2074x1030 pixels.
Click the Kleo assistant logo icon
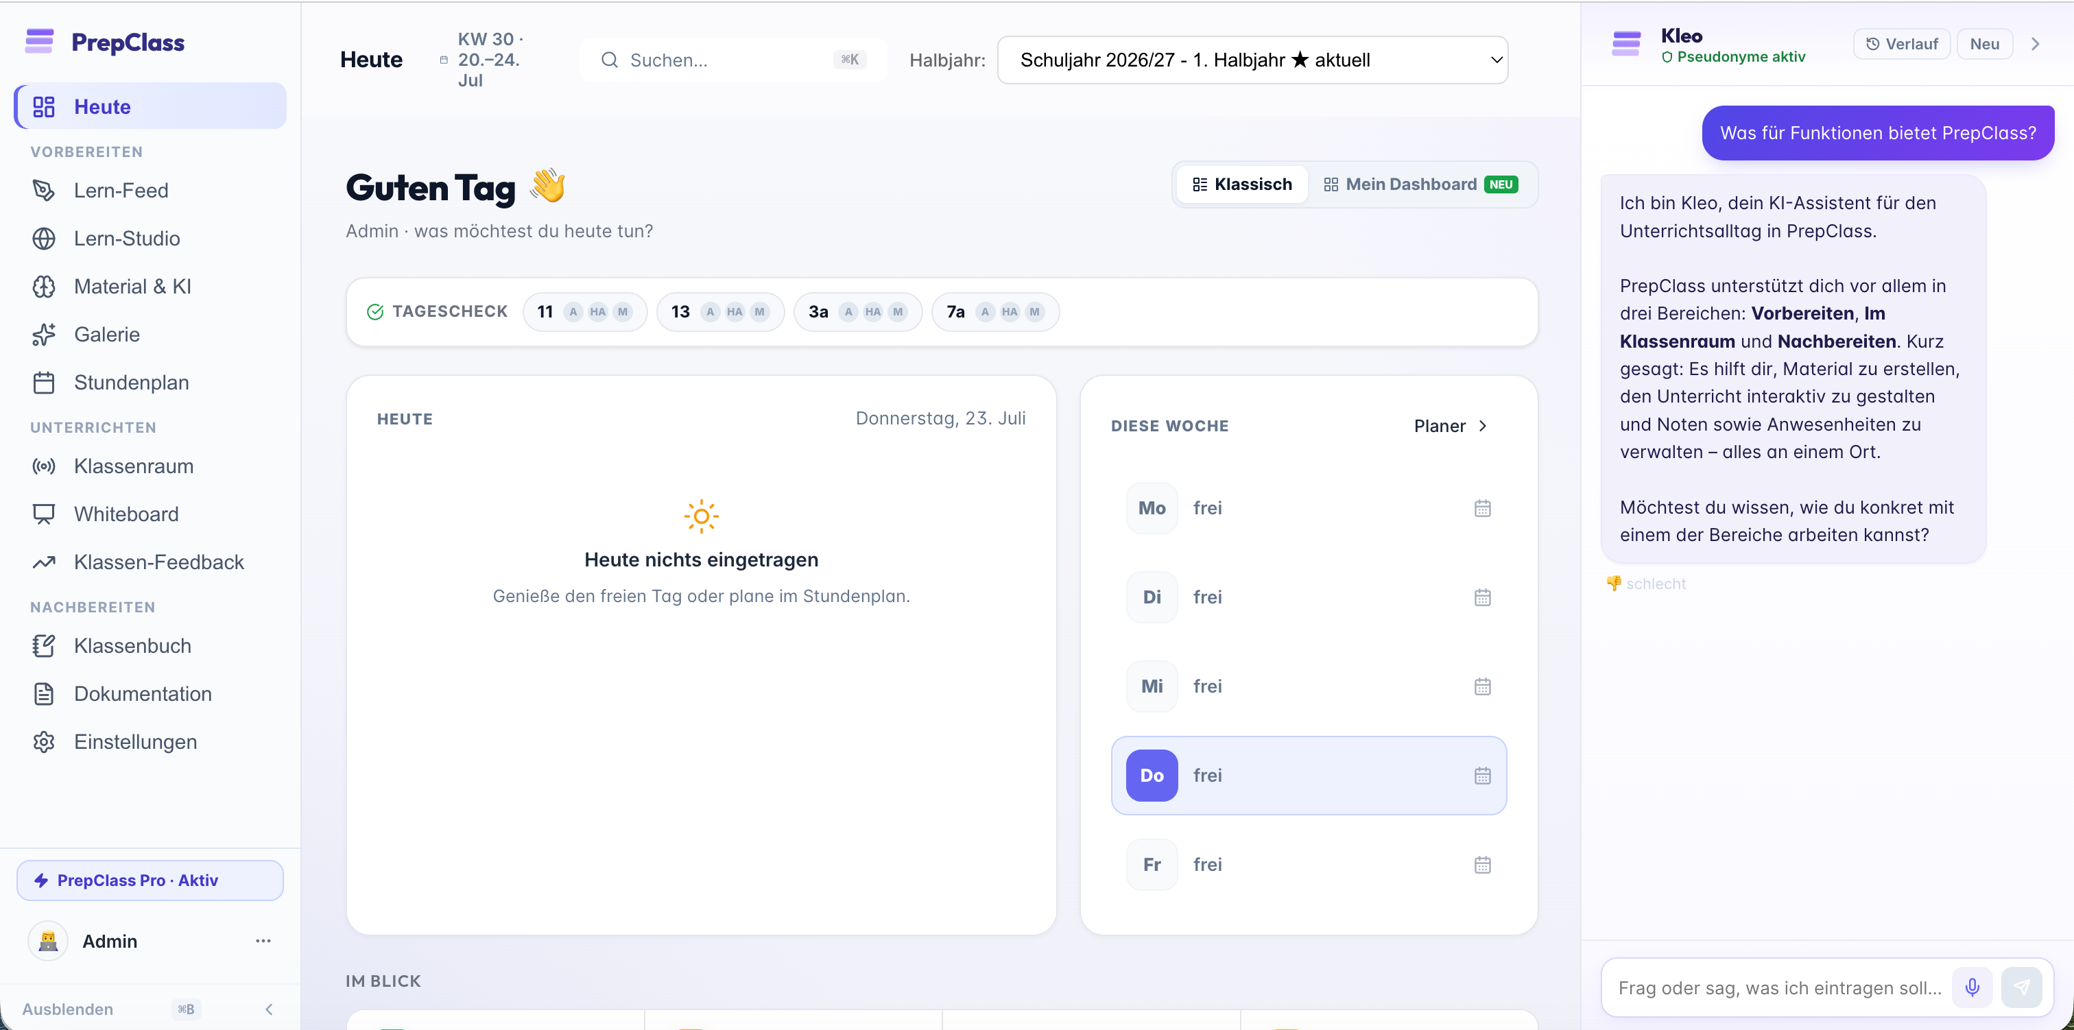(1626, 43)
